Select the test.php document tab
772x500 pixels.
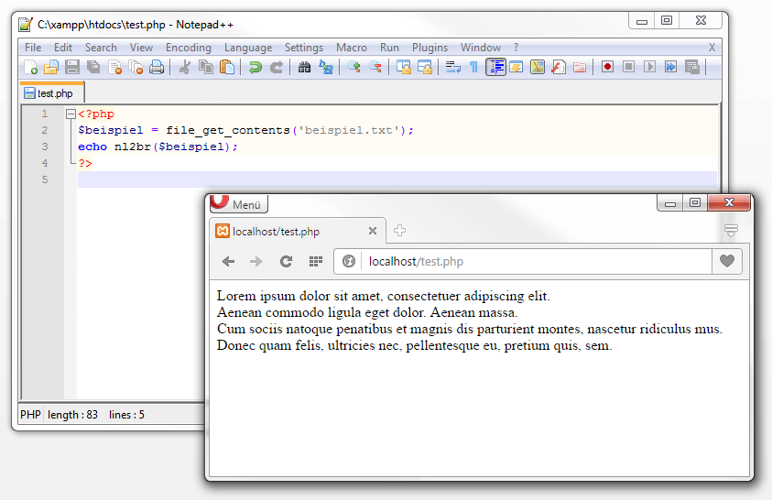[x=51, y=93]
